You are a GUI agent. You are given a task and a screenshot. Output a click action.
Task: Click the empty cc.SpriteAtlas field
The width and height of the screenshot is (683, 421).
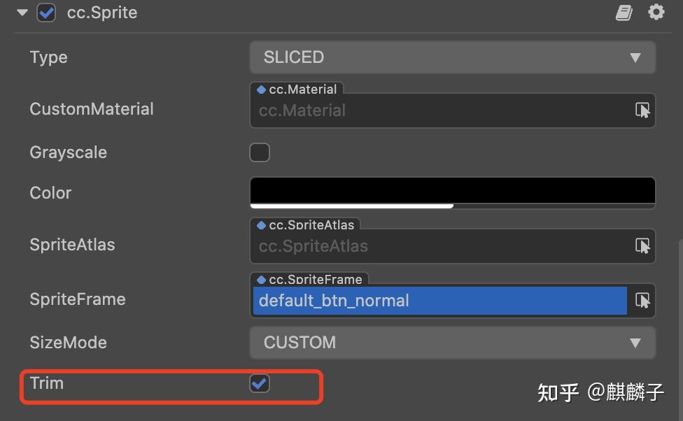point(441,246)
